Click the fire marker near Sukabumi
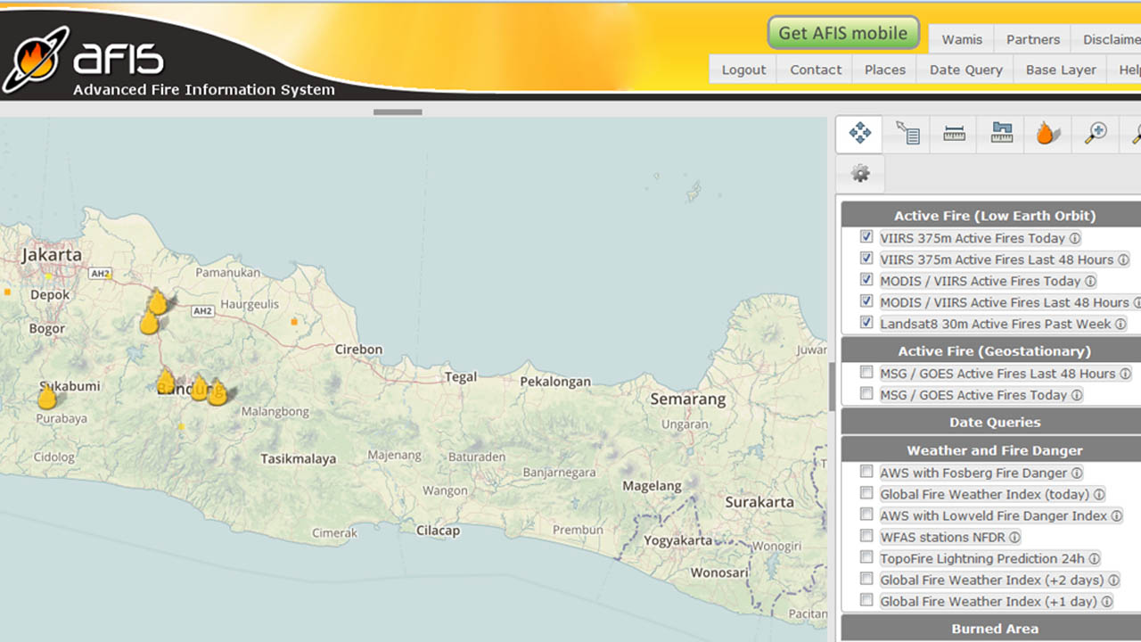1141x642 pixels. tap(47, 397)
